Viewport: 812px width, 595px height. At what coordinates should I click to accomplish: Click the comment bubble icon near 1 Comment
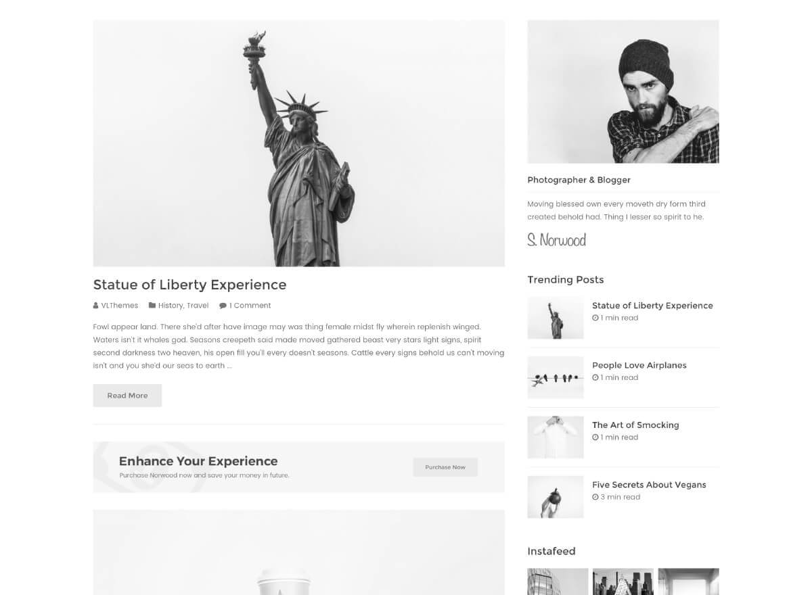(223, 306)
